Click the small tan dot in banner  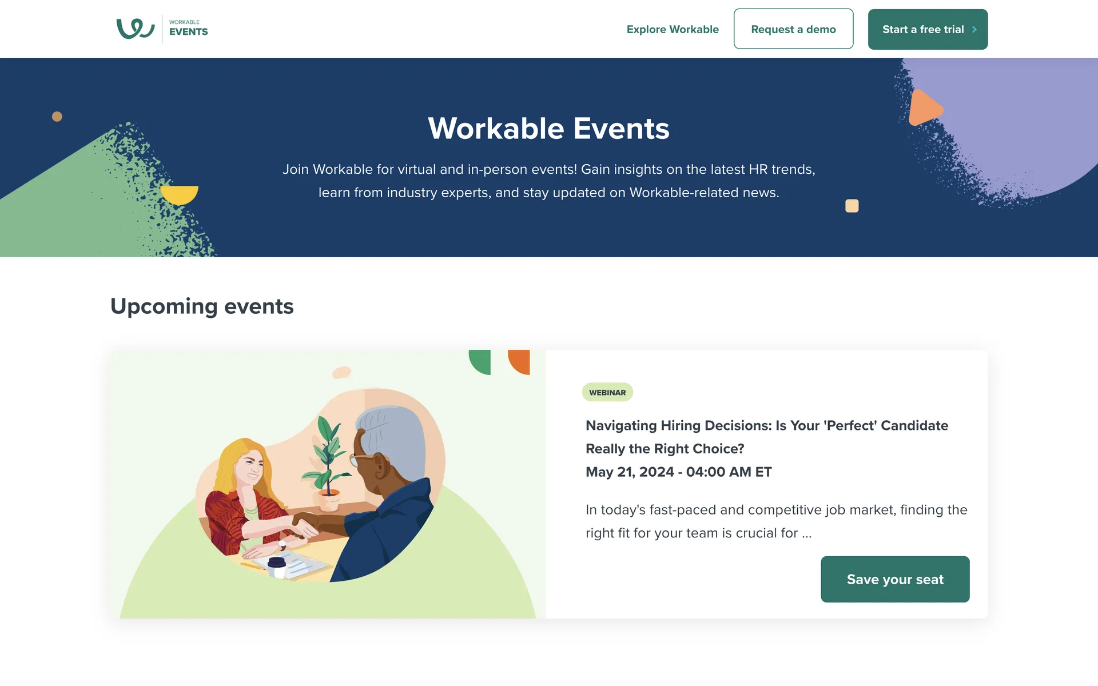pyautogui.click(x=57, y=117)
